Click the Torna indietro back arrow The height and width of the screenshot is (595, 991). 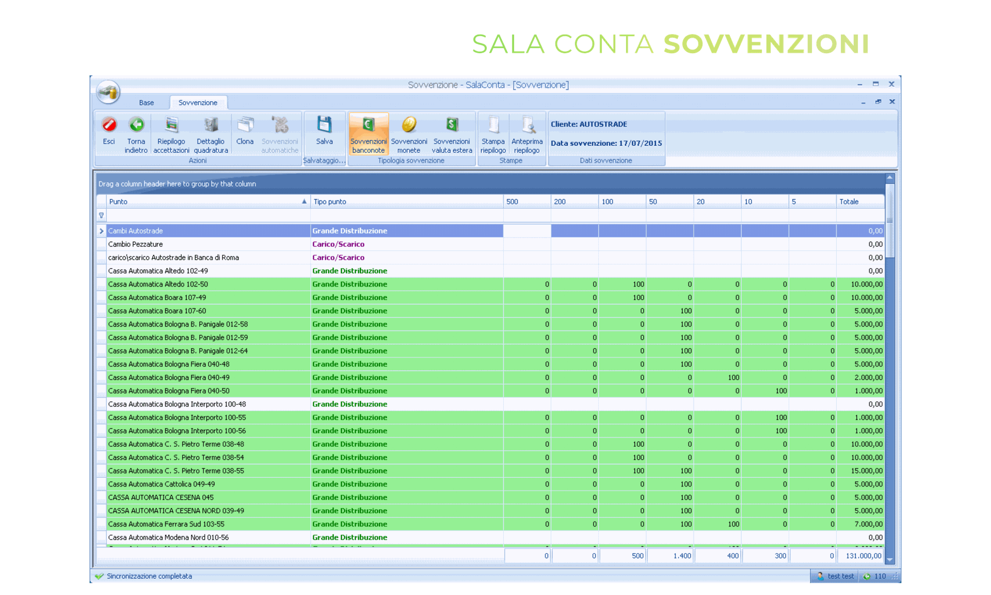(136, 126)
